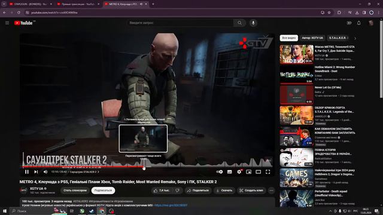Click the Скачать download button
Screen dimensions: 383x215
(x=224, y=191)
